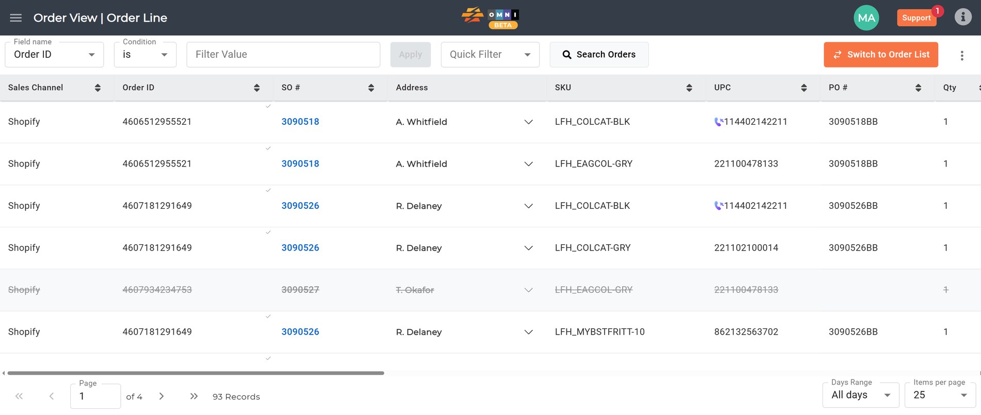Expand R. Delaney address in LFH_MYBSTFRITT-10 row
The height and width of the screenshot is (415, 981).
[528, 332]
